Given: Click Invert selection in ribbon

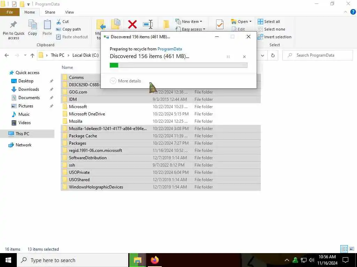Looking at the screenshot, I should [275, 37].
